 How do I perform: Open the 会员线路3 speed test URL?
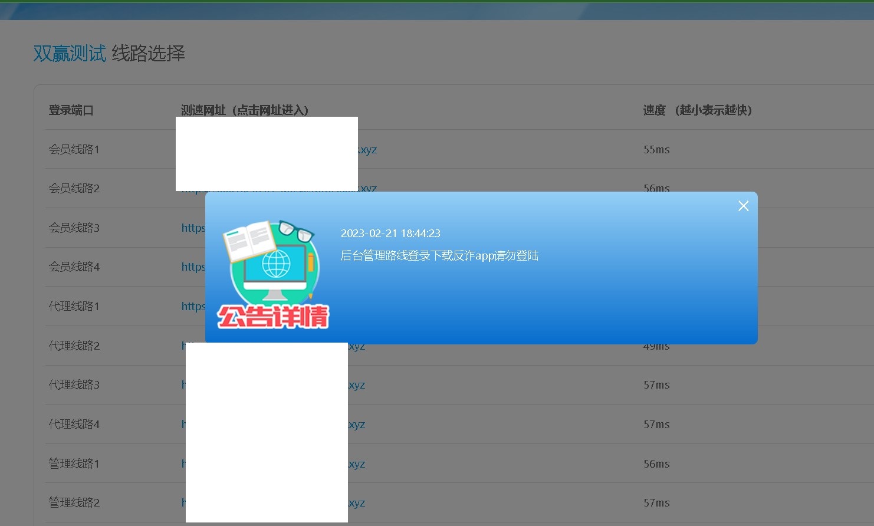point(195,227)
